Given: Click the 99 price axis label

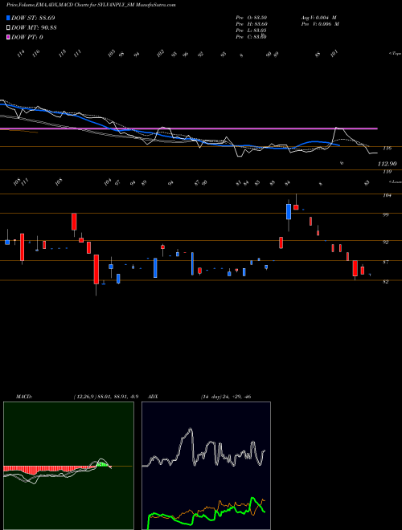Looking at the screenshot, I should click(386, 214).
